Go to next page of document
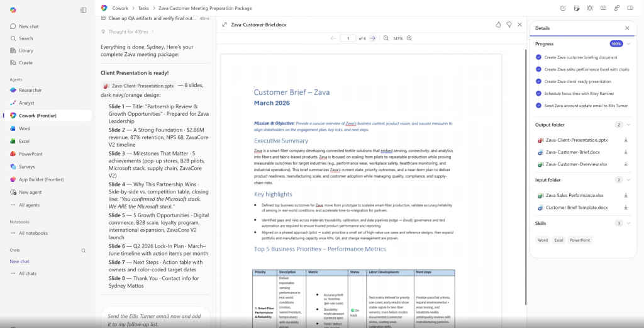Image resolution: width=644 pixels, height=328 pixels. tap(372, 38)
